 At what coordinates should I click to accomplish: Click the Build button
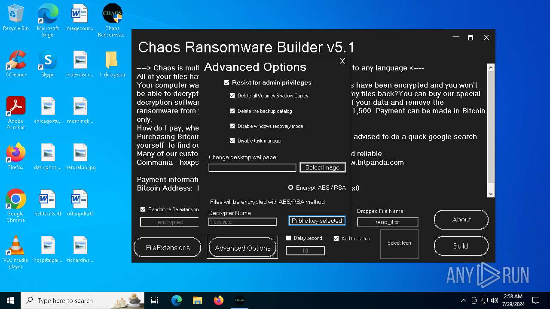[x=461, y=246]
